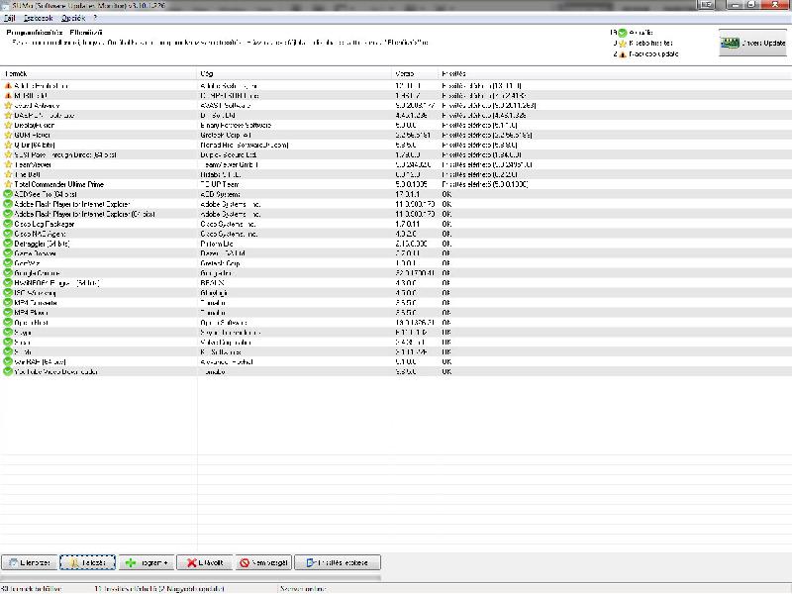
Task: Click the Nem szegél ignore button
Action: click(x=263, y=562)
